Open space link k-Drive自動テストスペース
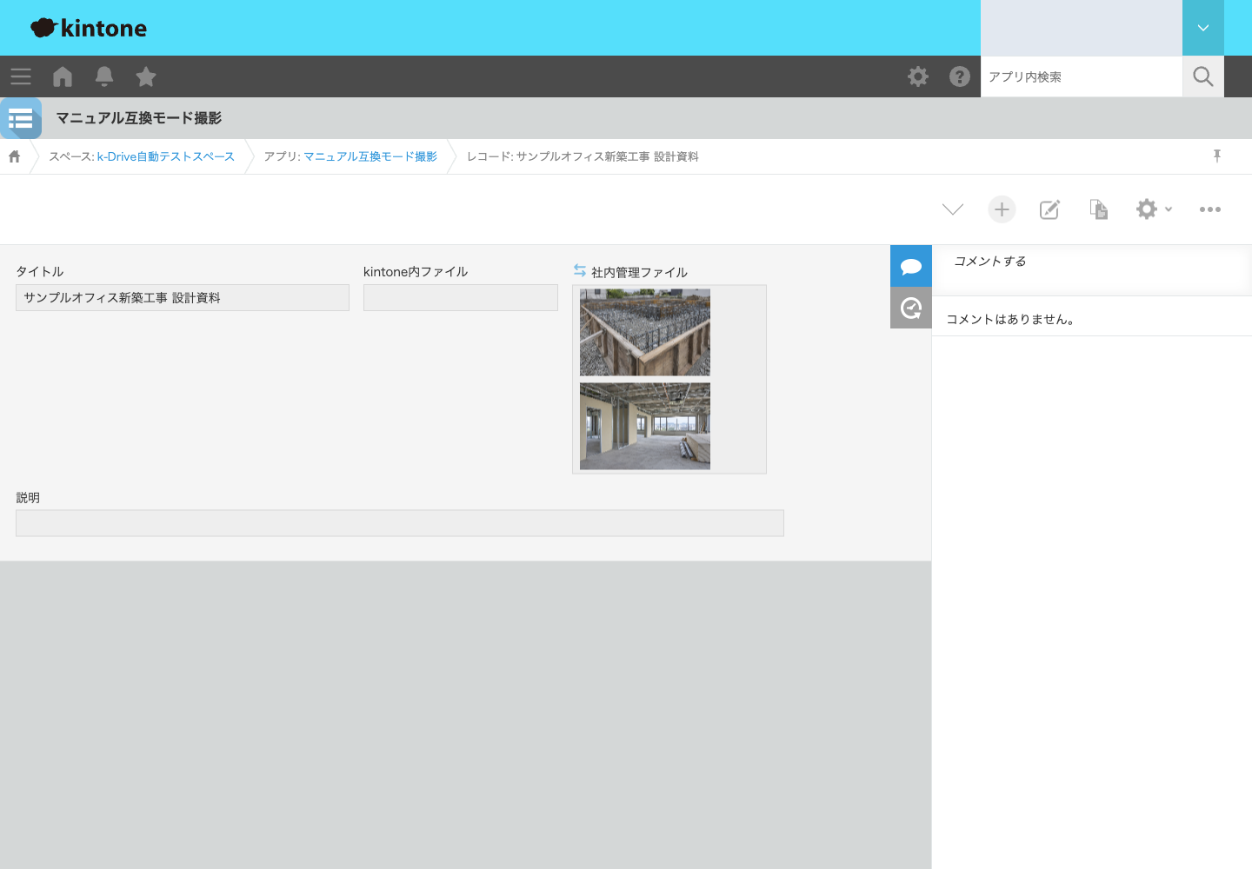1252x869 pixels. (x=165, y=156)
